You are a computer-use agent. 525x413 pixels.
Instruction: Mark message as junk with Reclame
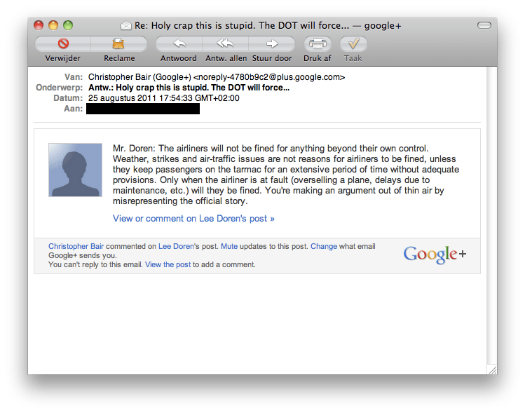coord(118,43)
